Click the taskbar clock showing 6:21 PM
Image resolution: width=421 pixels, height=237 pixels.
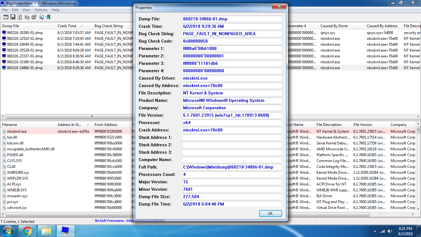[x=405, y=231]
